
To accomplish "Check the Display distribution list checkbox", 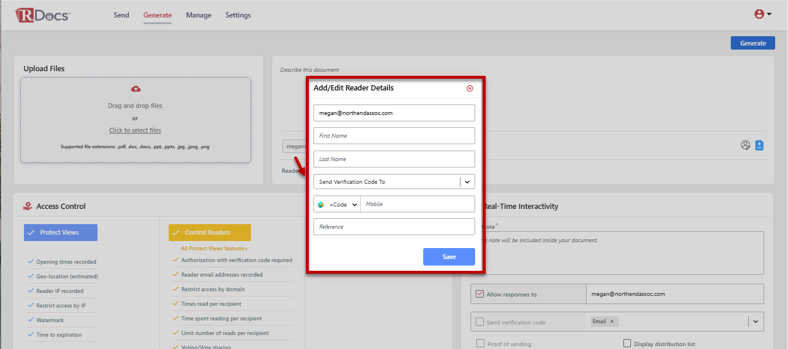I will point(627,344).
